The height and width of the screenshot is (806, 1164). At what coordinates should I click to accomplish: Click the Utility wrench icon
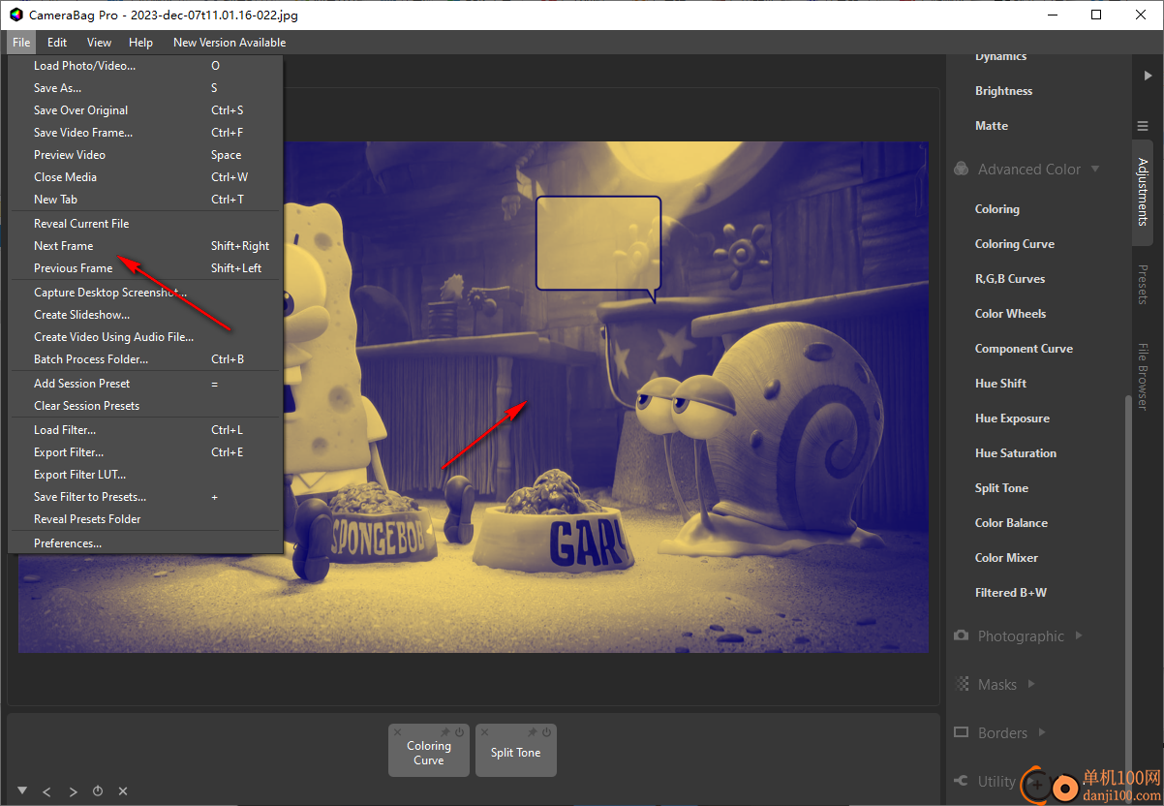point(961,781)
